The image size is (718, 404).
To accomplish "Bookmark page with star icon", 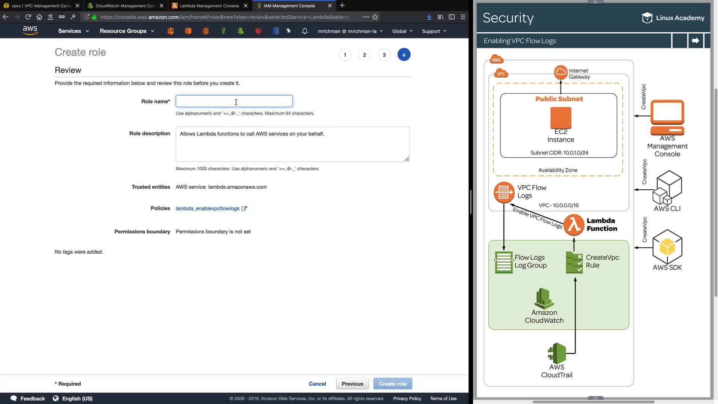I will pos(375,17).
